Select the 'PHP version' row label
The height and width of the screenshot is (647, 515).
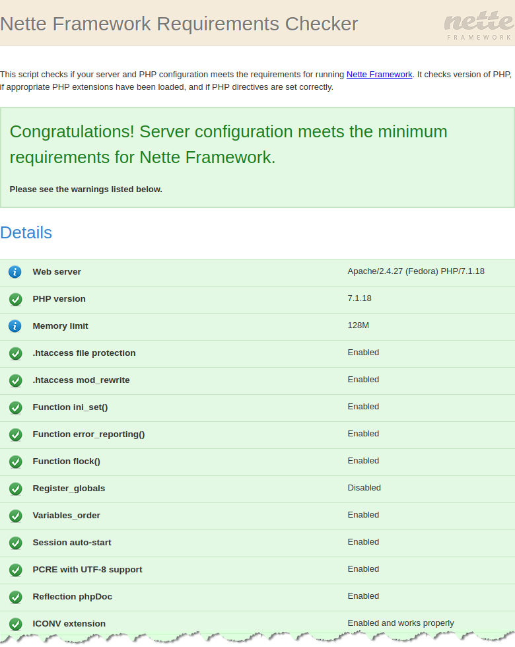point(59,298)
